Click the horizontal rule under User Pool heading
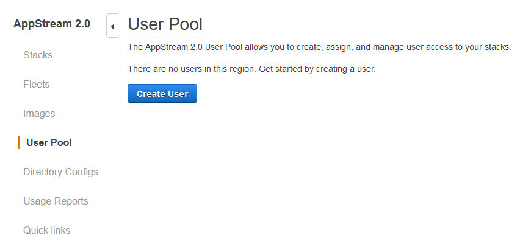 point(323,37)
